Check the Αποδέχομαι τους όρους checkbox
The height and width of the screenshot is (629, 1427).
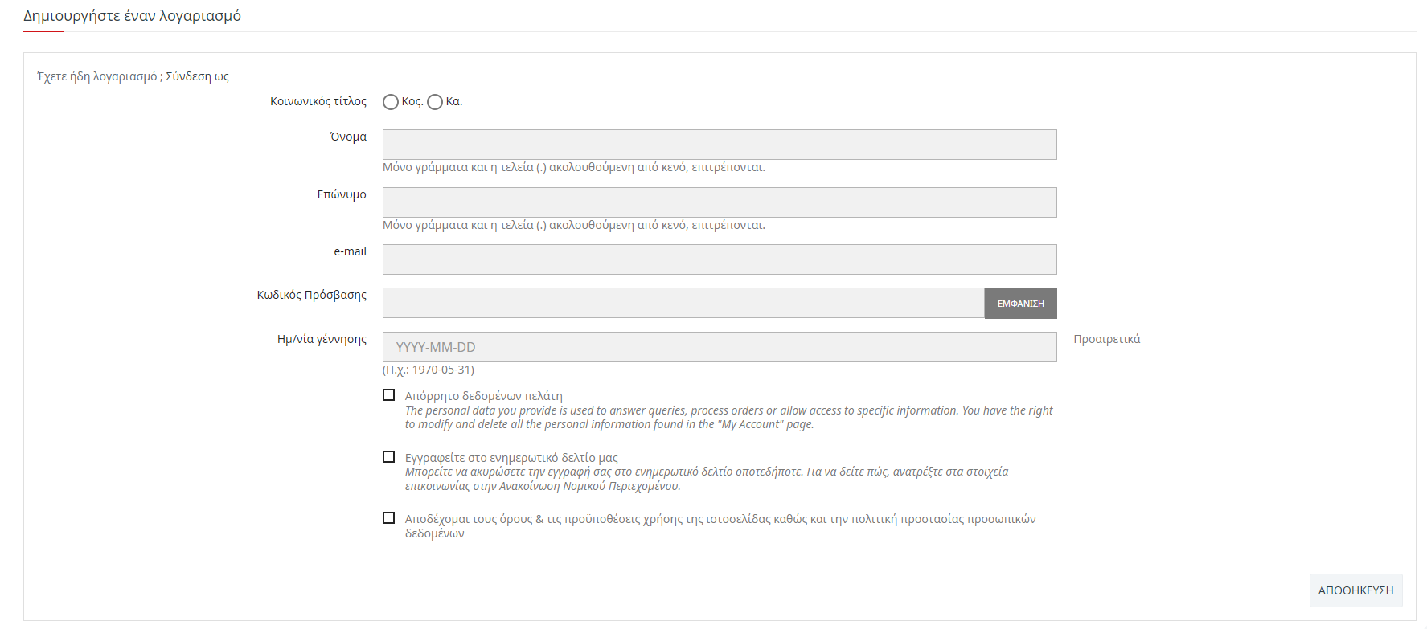pos(389,518)
